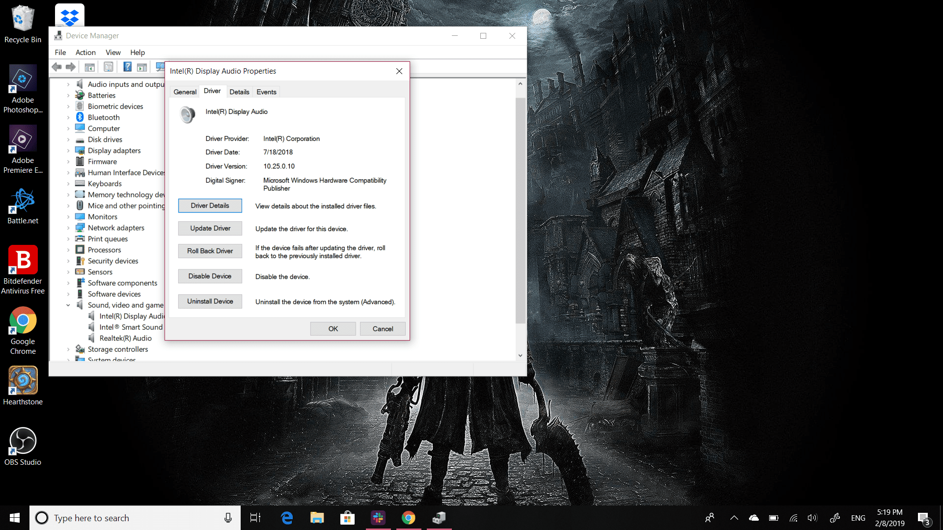This screenshot has height=530, width=943.
Task: Select the Battle.net desktop shortcut
Action: tap(23, 206)
